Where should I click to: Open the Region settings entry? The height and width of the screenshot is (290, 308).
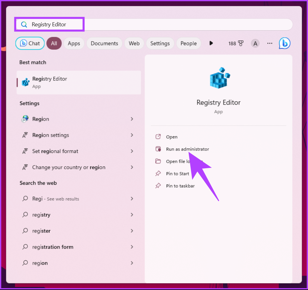79,135
